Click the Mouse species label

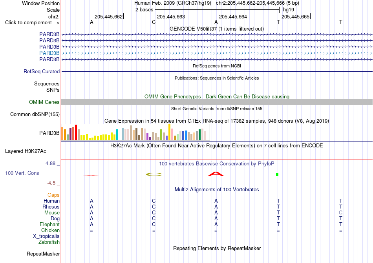click(x=52, y=213)
